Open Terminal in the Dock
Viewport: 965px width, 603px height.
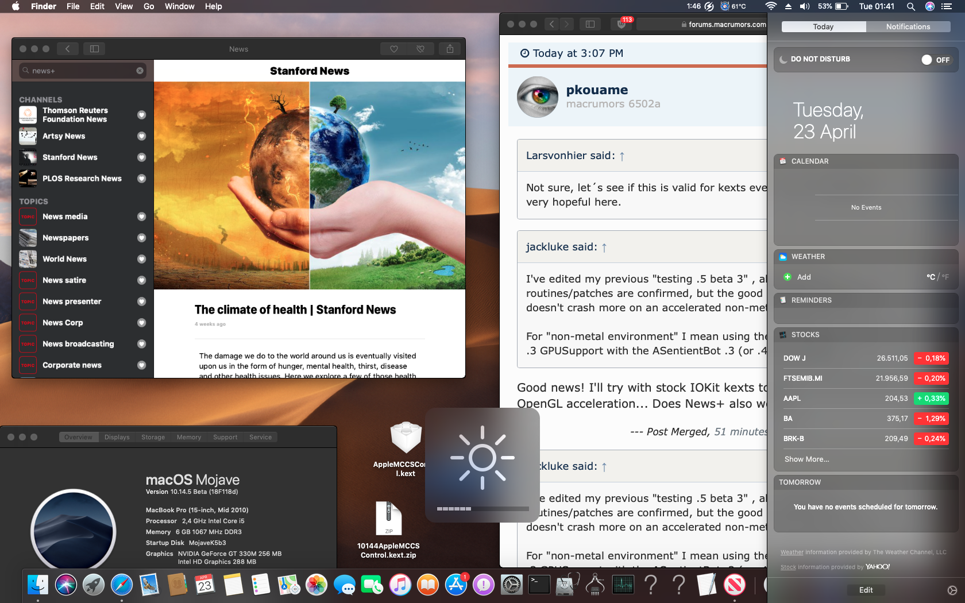click(x=539, y=585)
